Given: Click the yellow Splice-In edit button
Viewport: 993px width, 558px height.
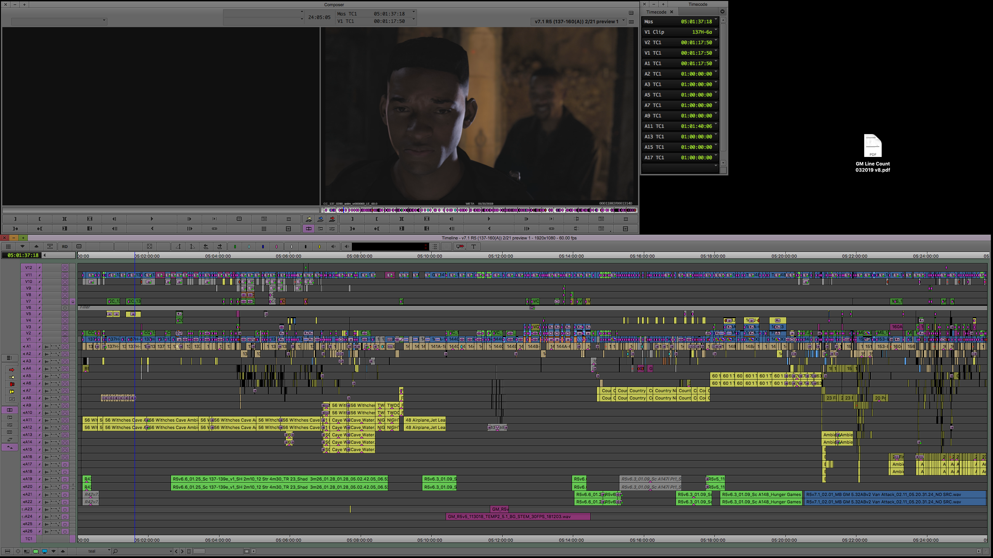Looking at the screenshot, I should (308, 219).
